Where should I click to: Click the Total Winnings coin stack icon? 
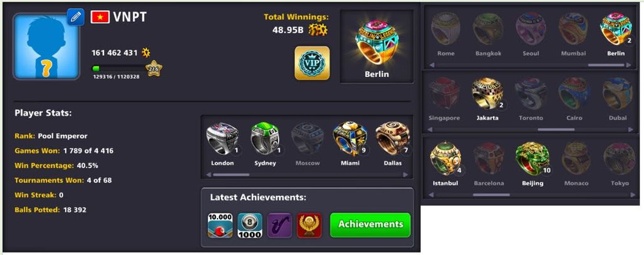318,29
